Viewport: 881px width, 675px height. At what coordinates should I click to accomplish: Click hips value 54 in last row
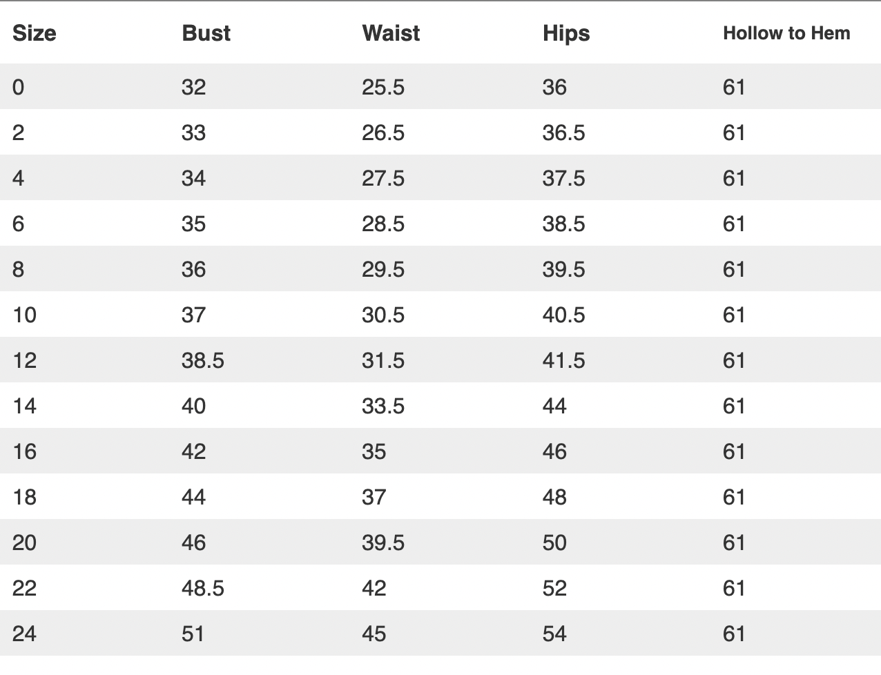coord(554,634)
